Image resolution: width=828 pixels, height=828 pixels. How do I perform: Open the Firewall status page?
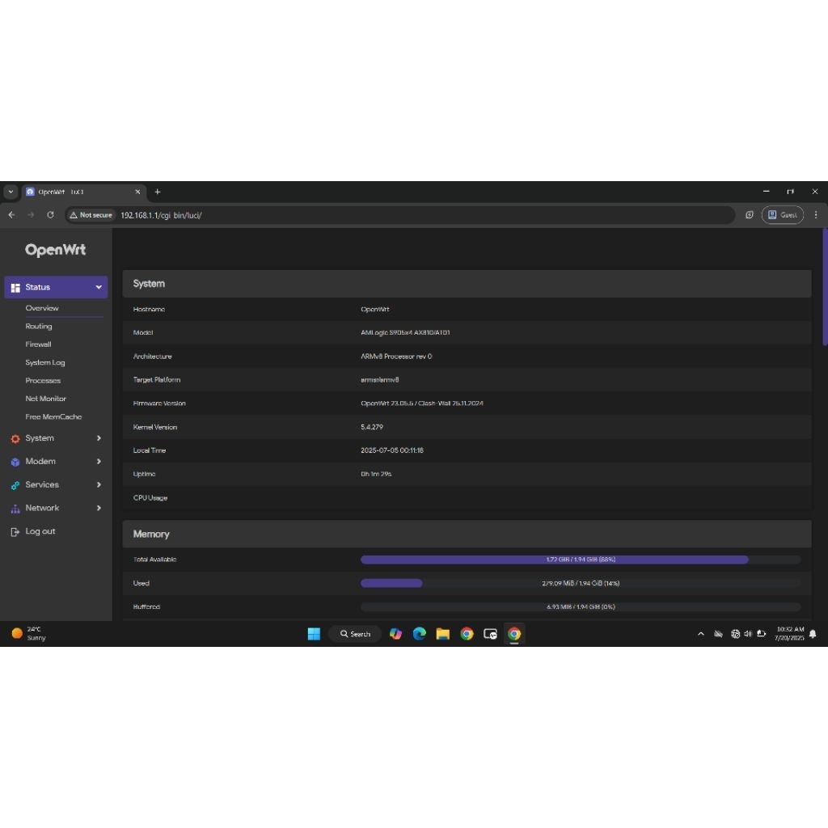(x=38, y=344)
